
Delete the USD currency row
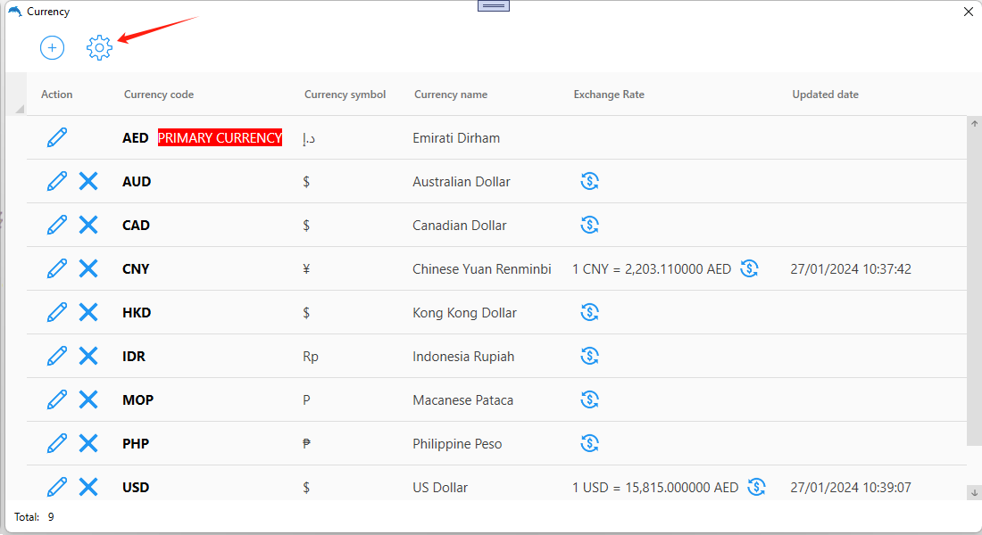click(x=88, y=487)
